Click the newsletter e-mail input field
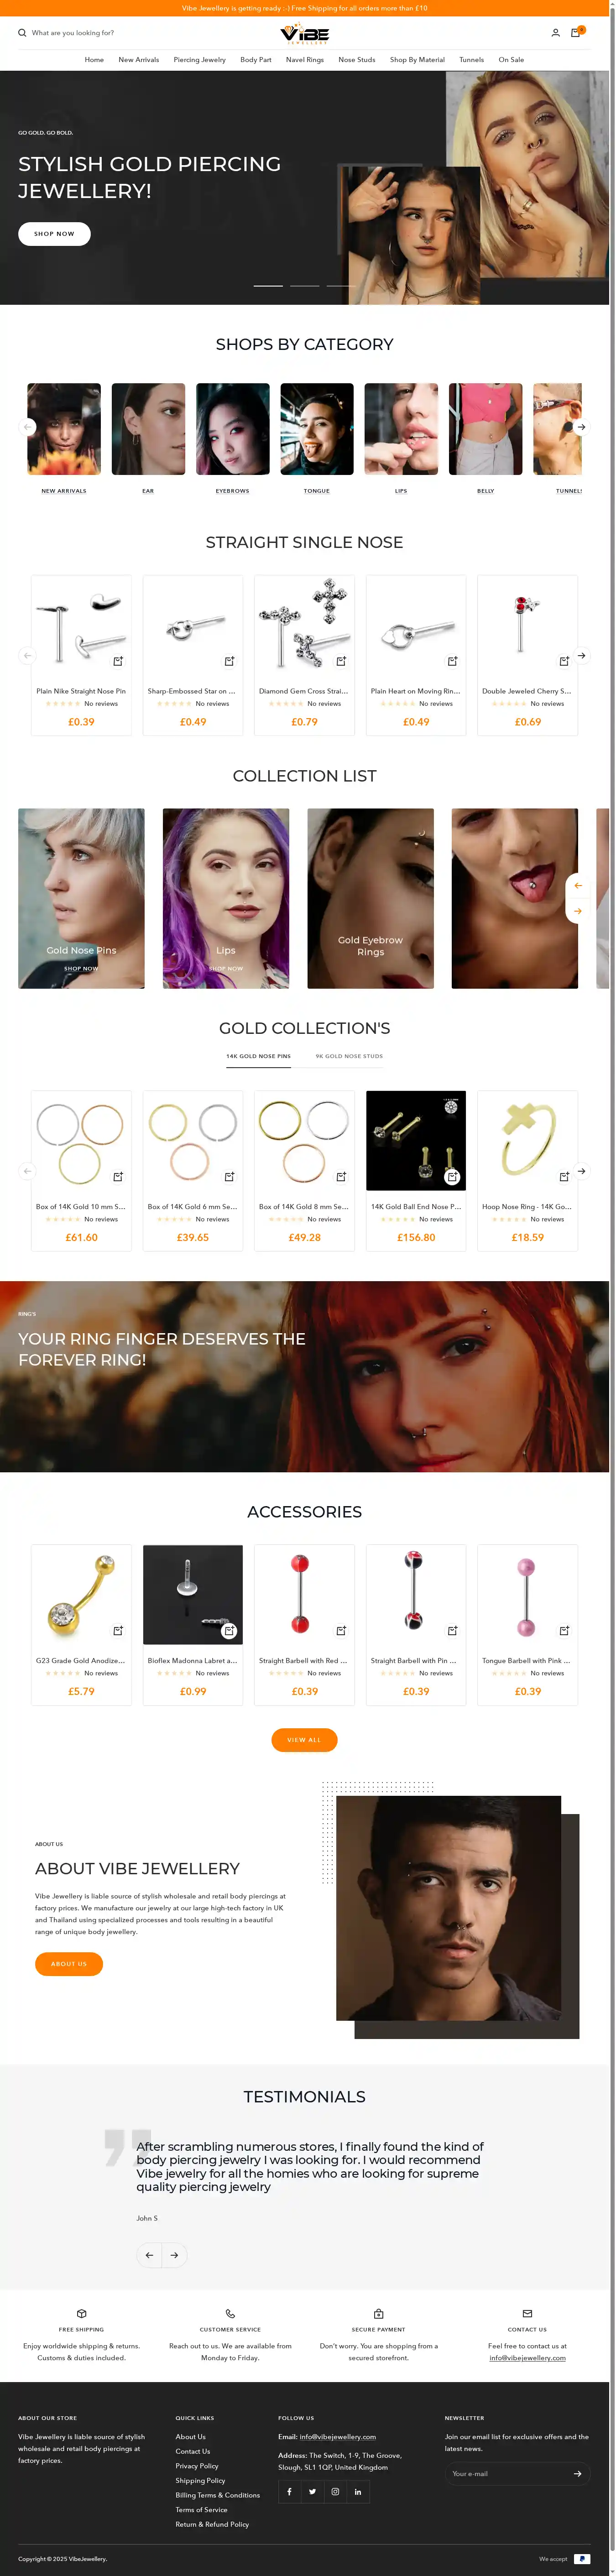The width and height of the screenshot is (616, 2576). click(x=508, y=2473)
